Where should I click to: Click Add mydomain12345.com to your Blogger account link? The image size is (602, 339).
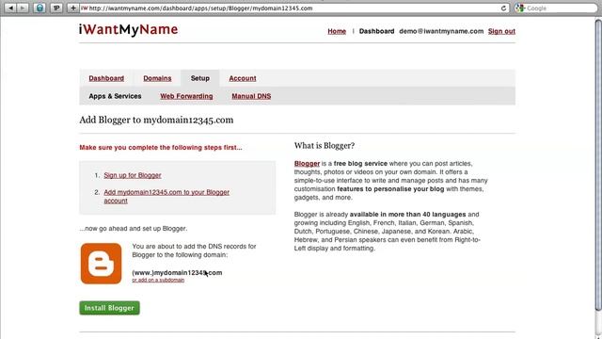(x=166, y=197)
